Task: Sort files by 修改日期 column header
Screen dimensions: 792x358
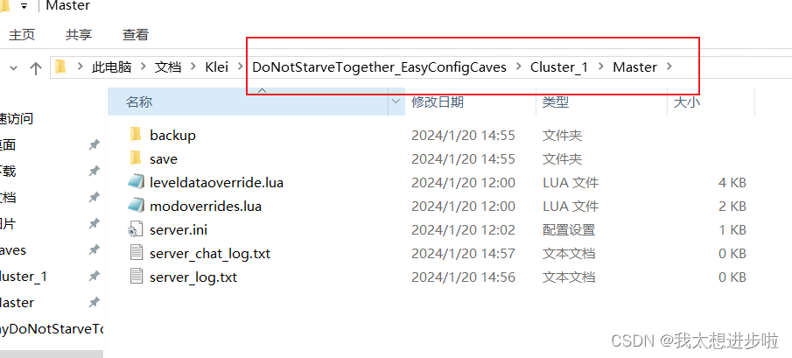Action: click(438, 102)
